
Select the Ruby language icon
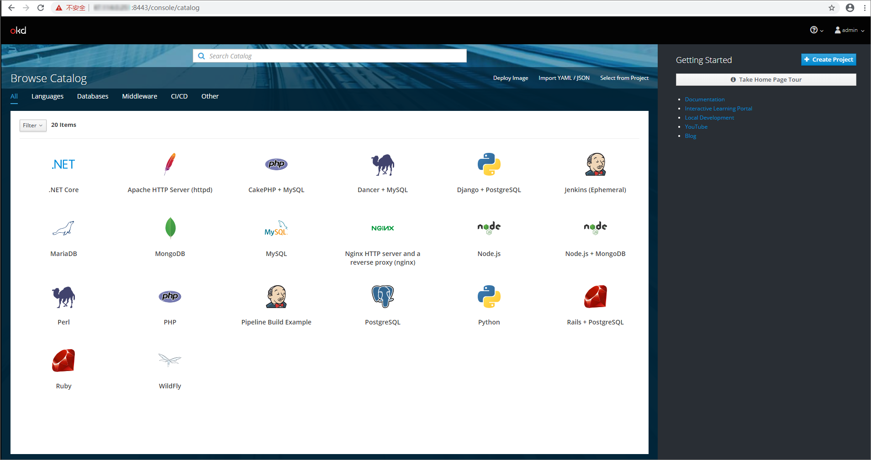click(63, 369)
